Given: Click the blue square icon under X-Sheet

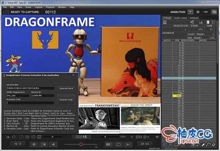Looking at the screenshot, I should coord(165,145).
